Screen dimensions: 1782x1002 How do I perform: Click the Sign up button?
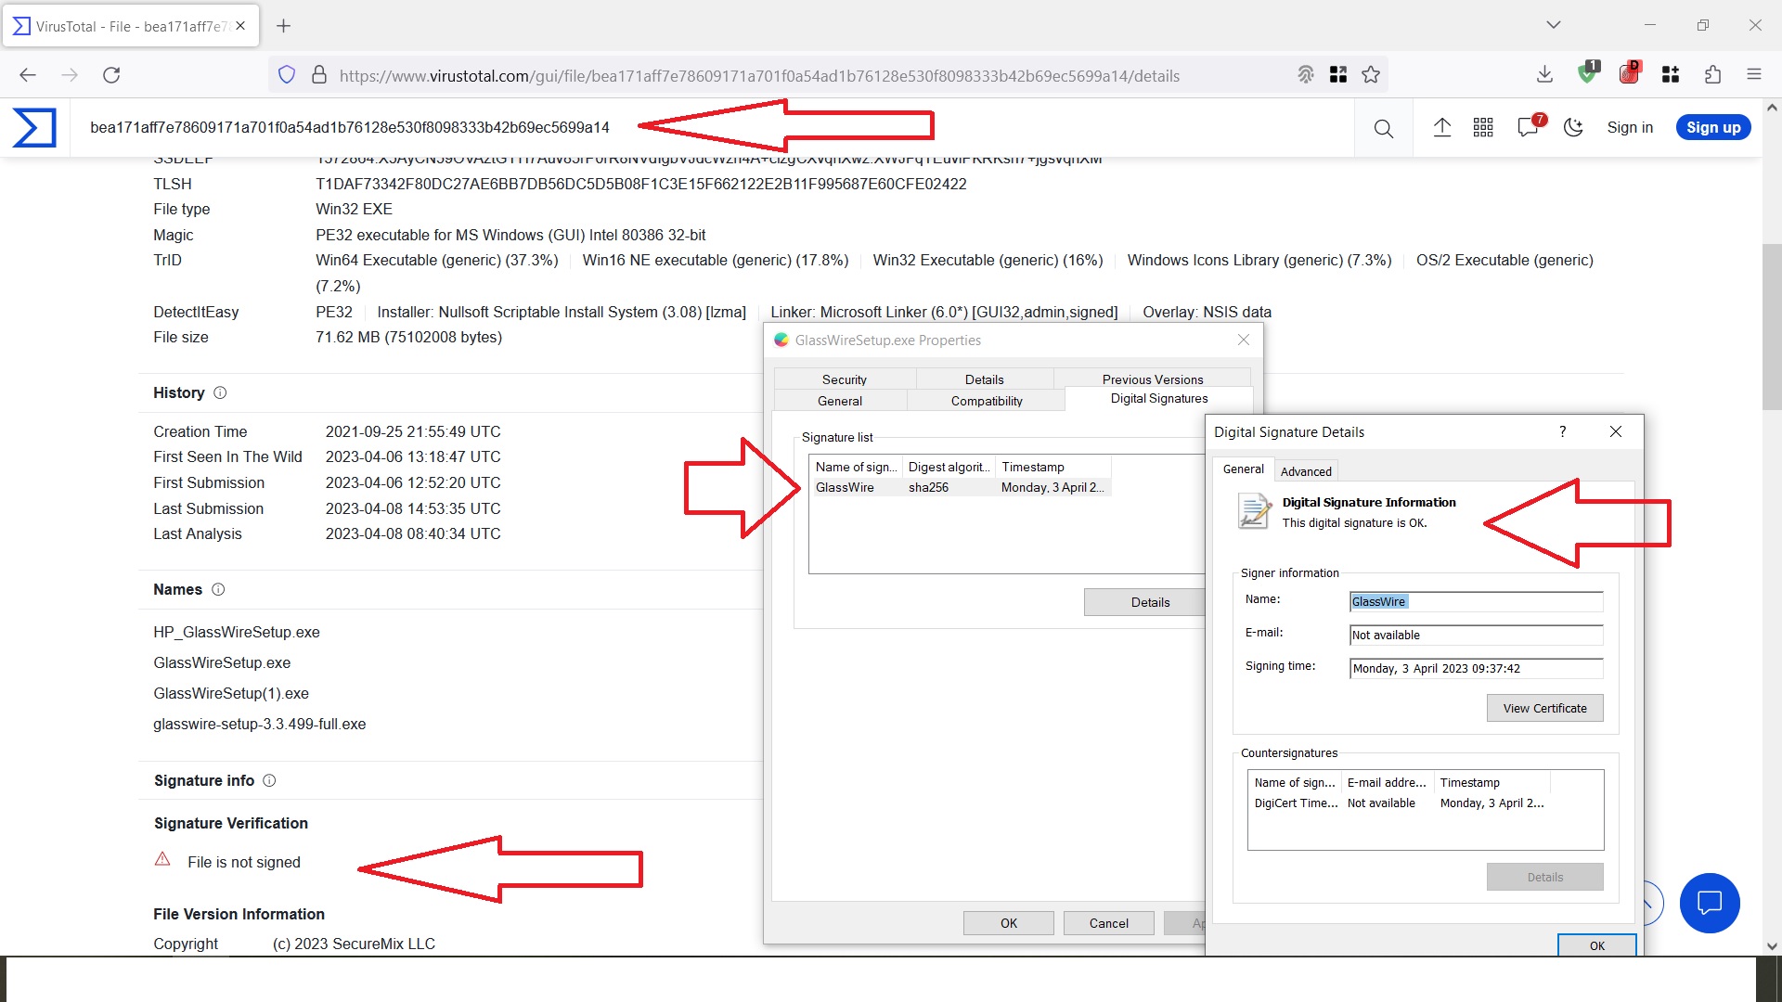pyautogui.click(x=1712, y=127)
